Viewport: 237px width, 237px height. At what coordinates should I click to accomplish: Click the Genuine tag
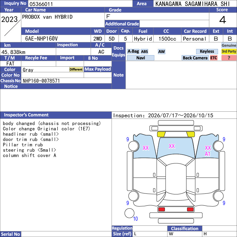(229, 45)
